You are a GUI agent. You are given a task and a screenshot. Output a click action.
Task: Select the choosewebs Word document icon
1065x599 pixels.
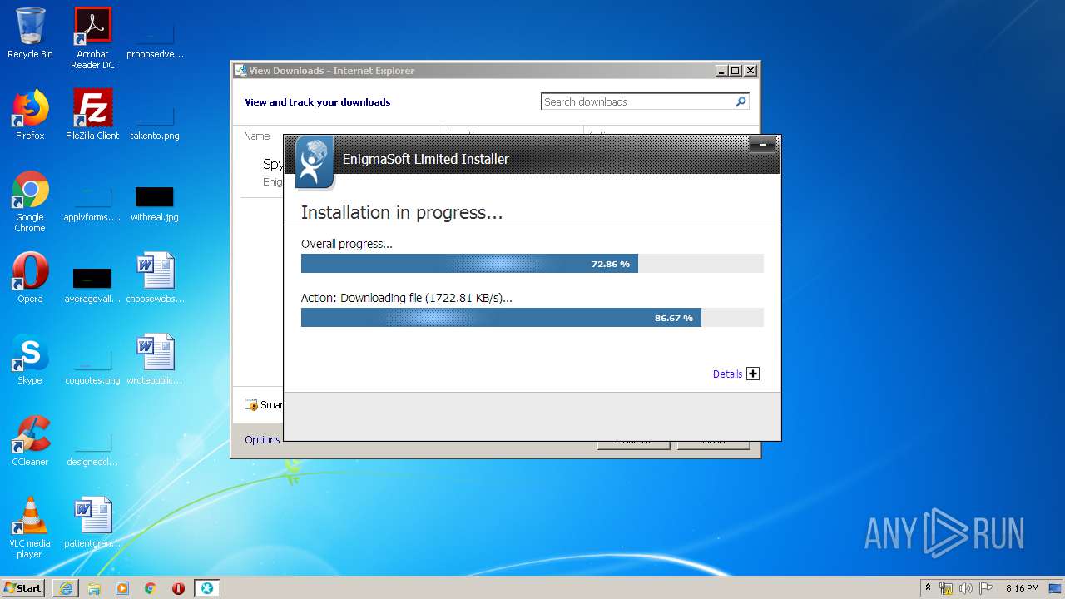pos(155,278)
